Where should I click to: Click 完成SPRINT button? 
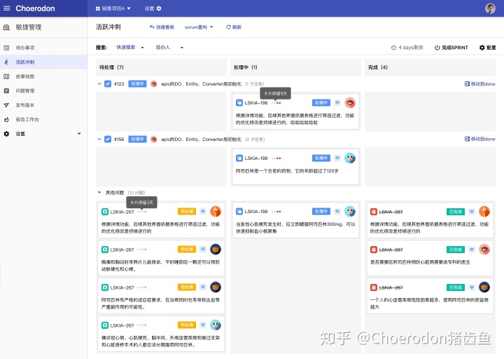451,48
